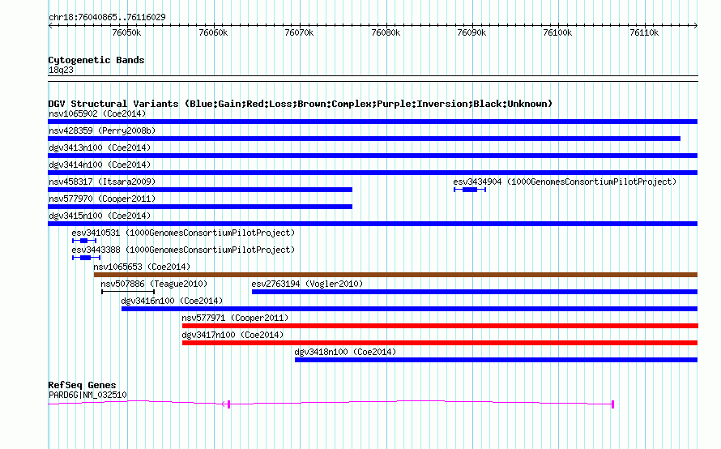The height and width of the screenshot is (449, 721).
Task: Open esv2763194 (Vogler2010) variant label
Action: click(x=307, y=284)
